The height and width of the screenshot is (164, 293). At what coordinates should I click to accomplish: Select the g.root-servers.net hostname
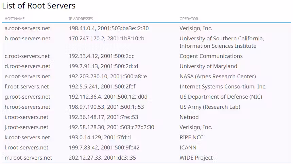[28, 97]
